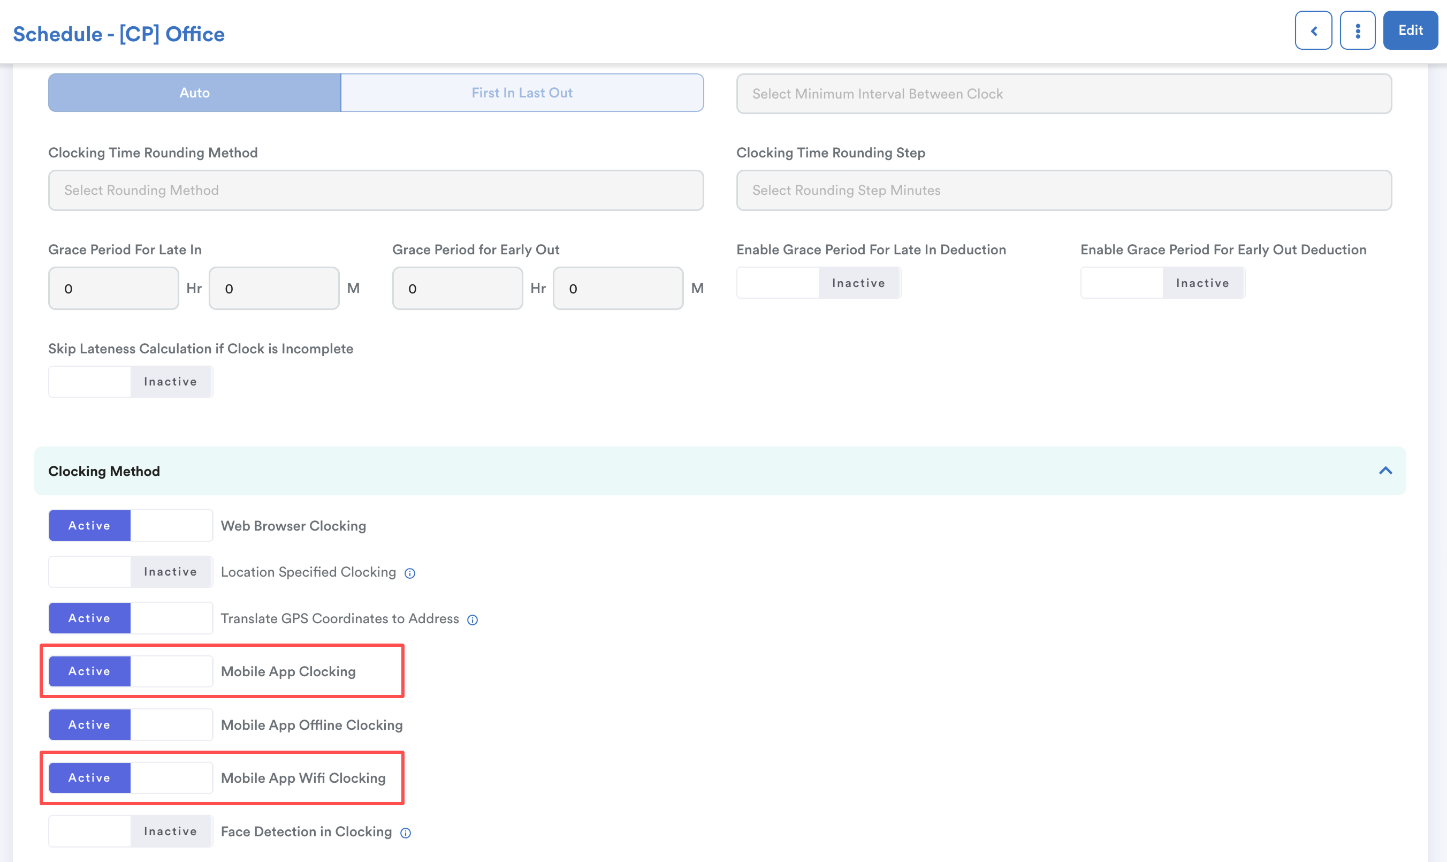Screen dimensions: 1447x862
Task: Click Grace Period For Late In hour field
Action: pos(113,289)
